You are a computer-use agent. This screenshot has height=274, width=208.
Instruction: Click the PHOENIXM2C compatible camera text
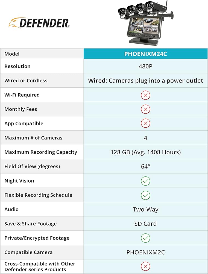145,252
